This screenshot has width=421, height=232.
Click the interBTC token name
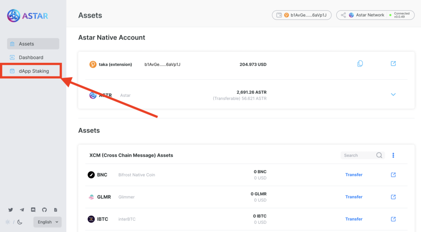(x=127, y=219)
